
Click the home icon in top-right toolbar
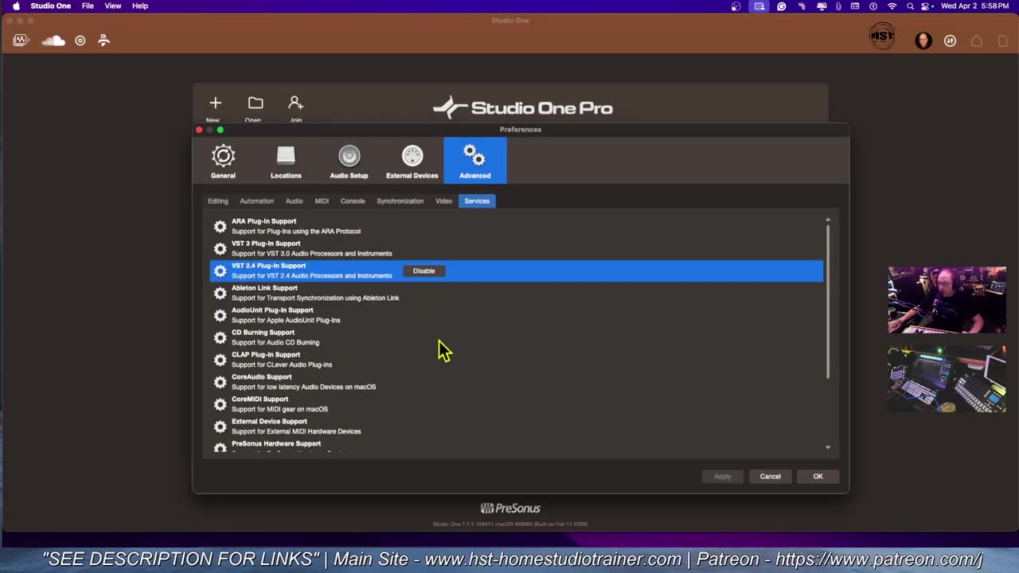coord(977,41)
